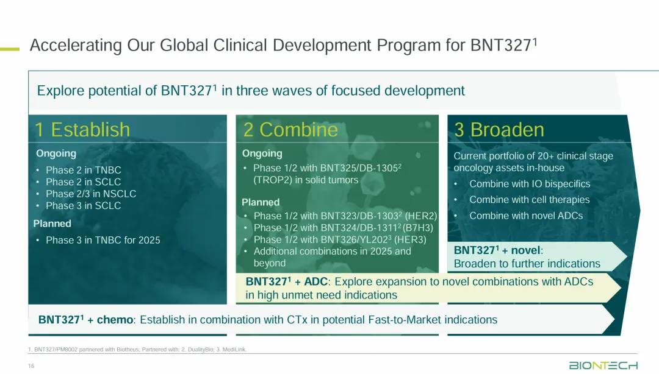Click the BNT323/DB-1303 (HER2) bullet
The height and width of the screenshot is (374, 659).
tap(345, 216)
